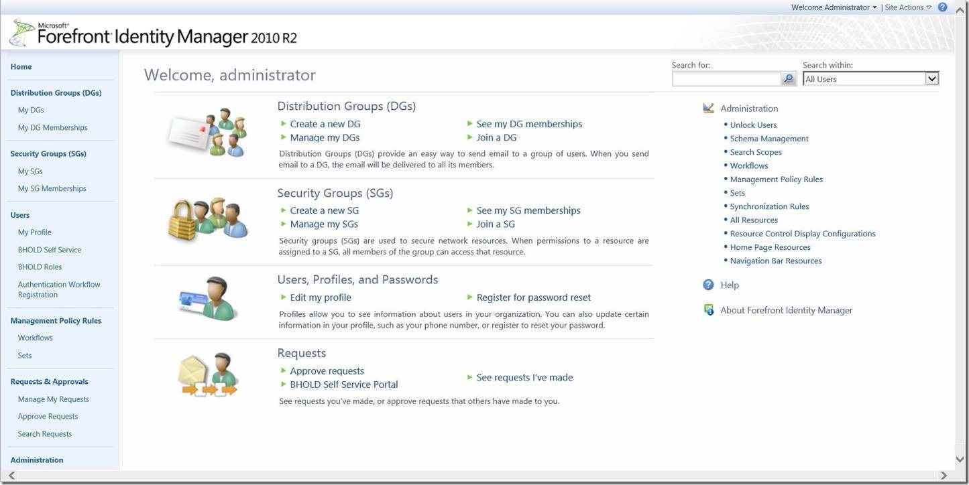Open Authentication Workflow Registration in the sidebar
Screen dimensions: 969x485
pos(59,289)
